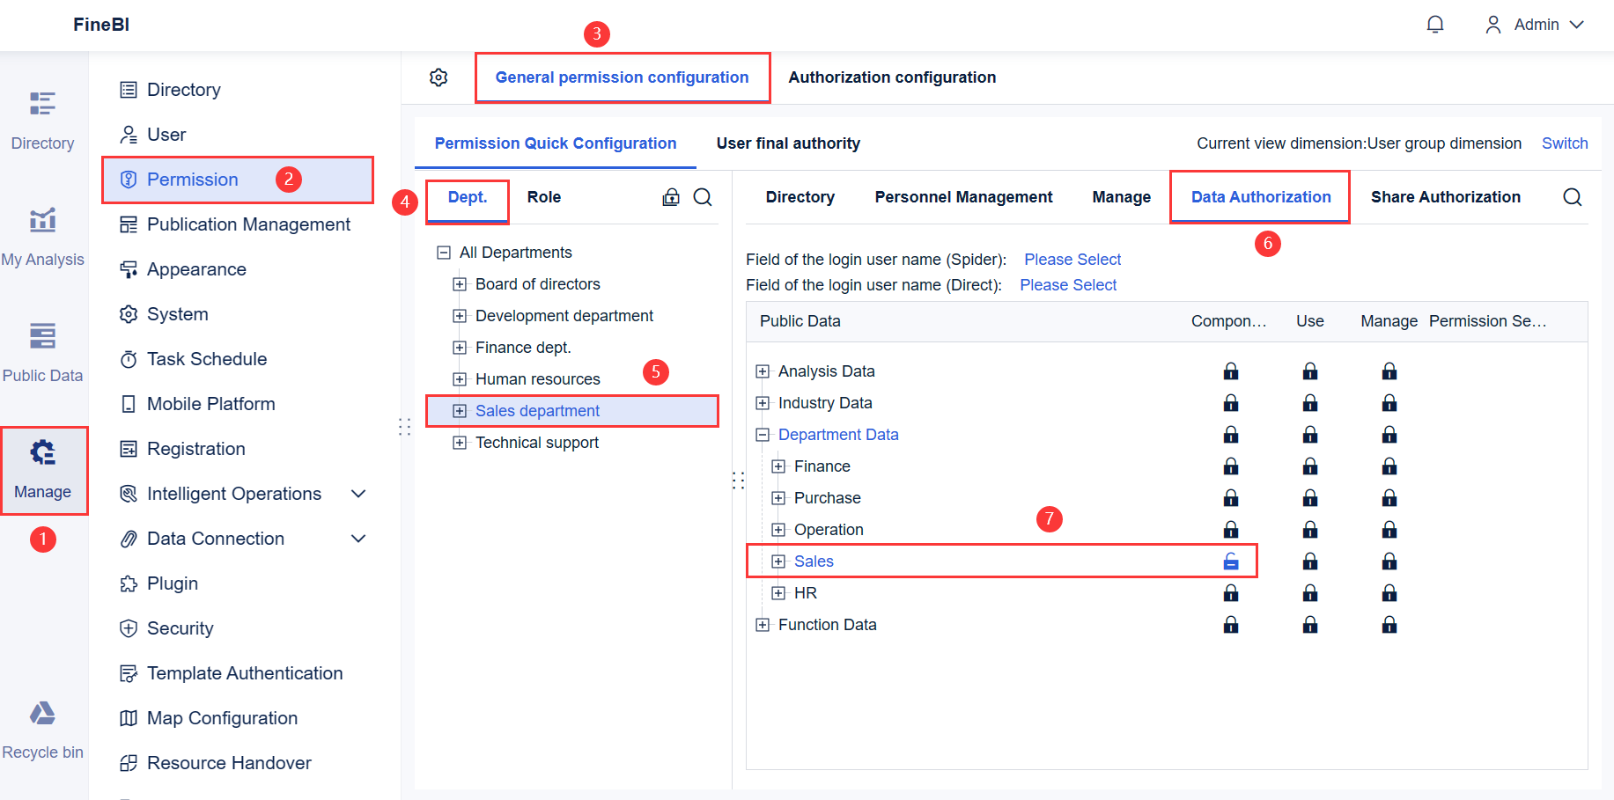This screenshot has height=800, width=1614.
Task: Open the Data Connection dropdown
Action: click(358, 538)
